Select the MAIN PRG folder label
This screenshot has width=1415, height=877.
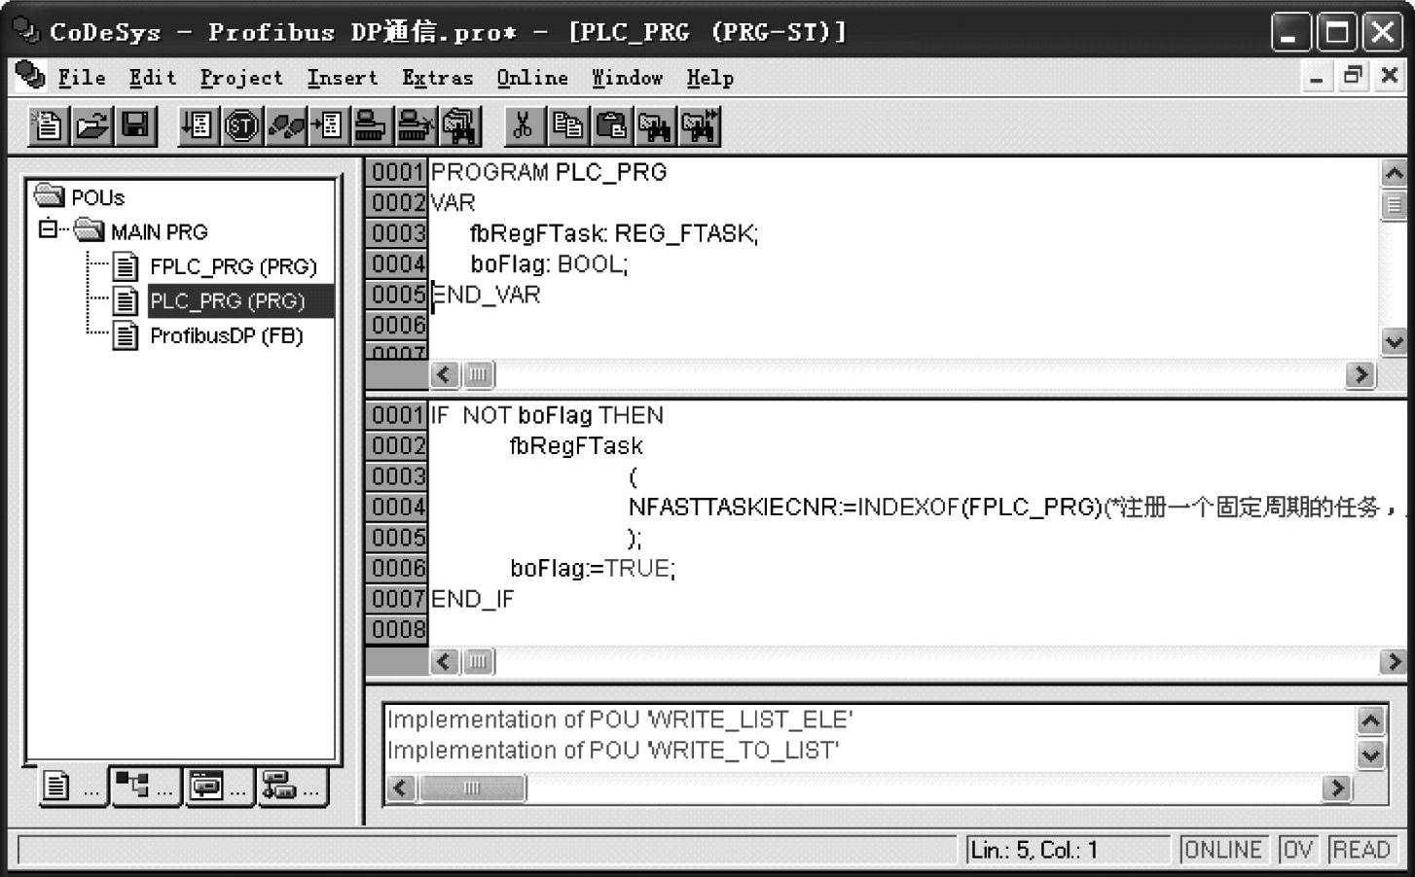point(160,232)
